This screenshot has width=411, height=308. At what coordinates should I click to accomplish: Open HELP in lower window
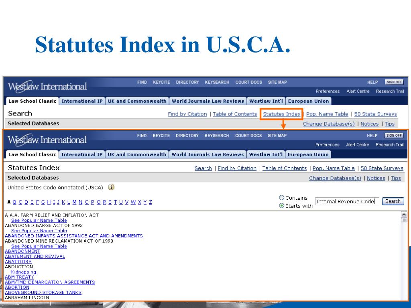click(x=372, y=136)
